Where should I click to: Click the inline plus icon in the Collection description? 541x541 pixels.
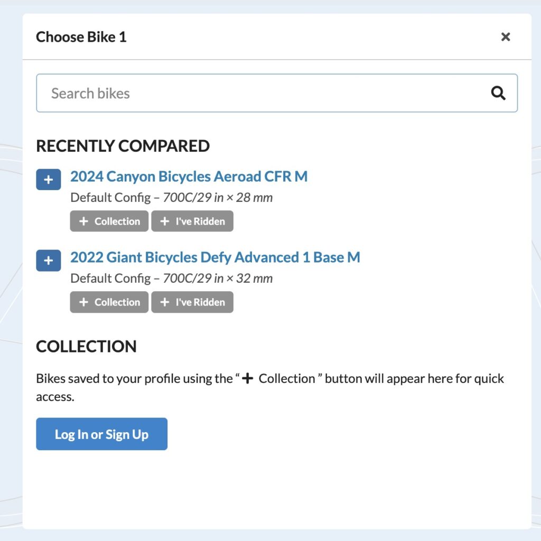coord(247,378)
